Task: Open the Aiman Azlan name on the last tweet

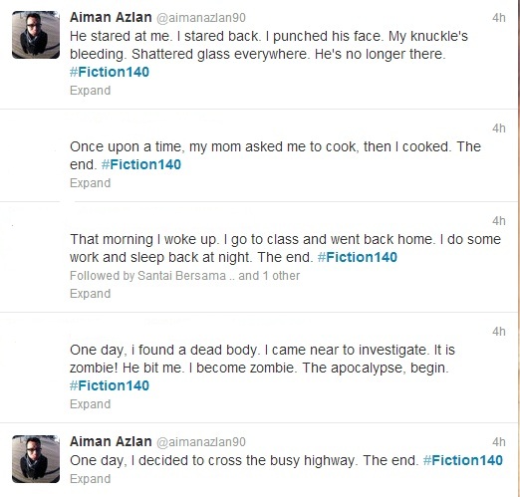Action: (x=111, y=441)
